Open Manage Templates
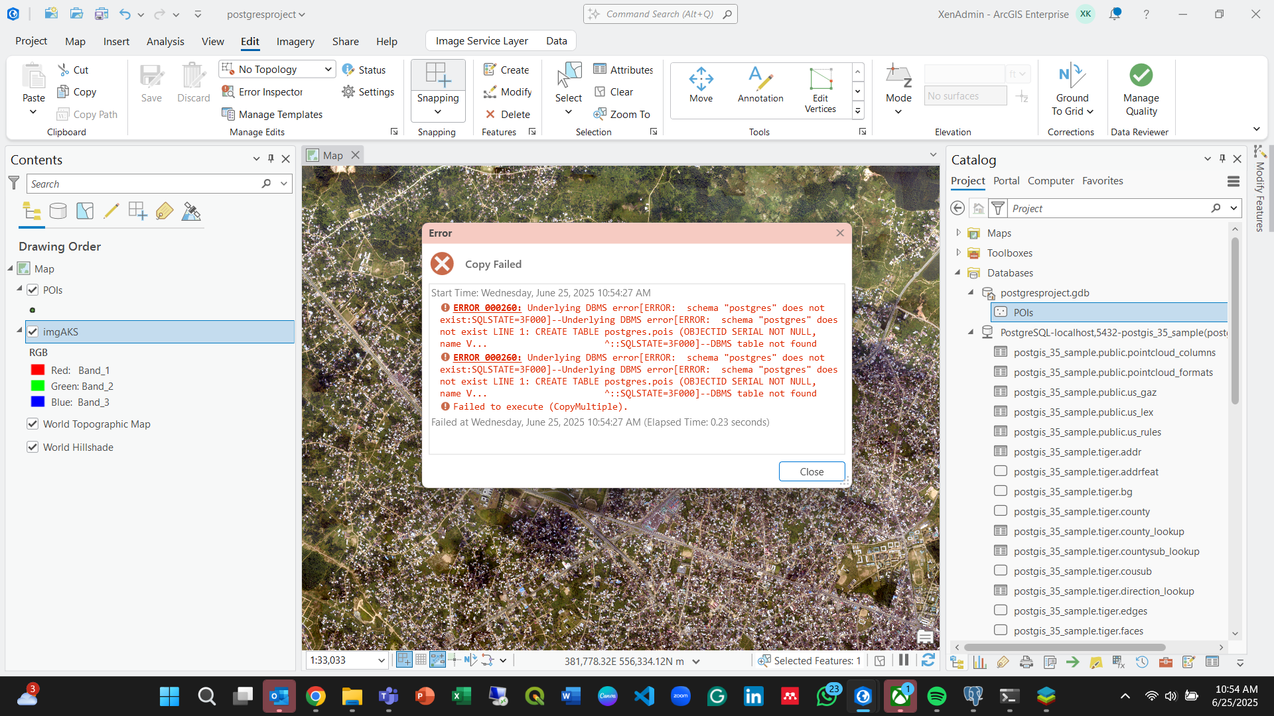The image size is (1274, 716). coord(272,114)
